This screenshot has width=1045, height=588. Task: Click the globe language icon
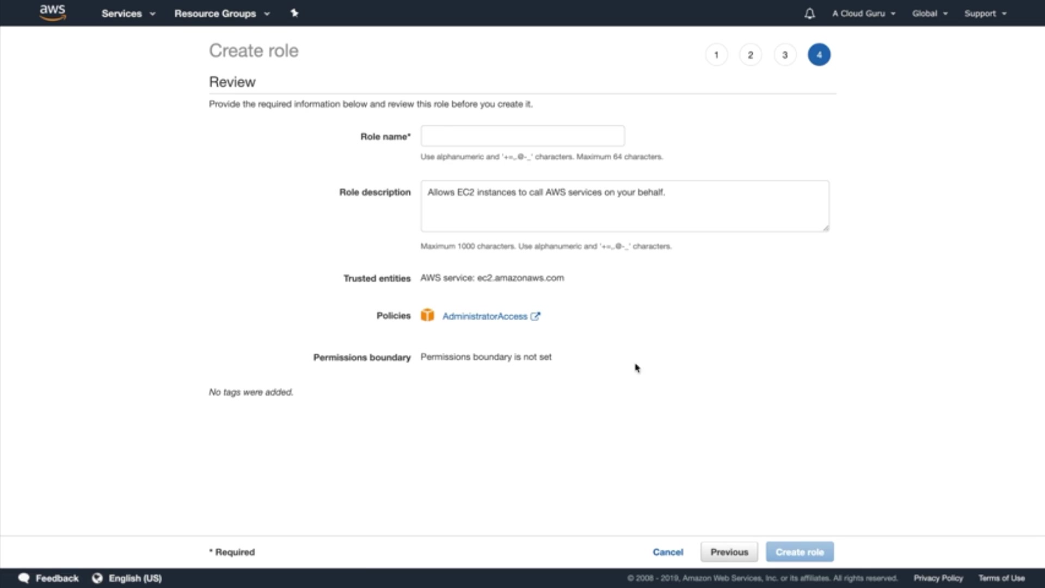click(x=97, y=578)
